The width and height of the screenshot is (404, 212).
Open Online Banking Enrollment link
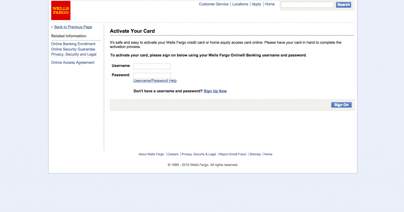[73, 44]
